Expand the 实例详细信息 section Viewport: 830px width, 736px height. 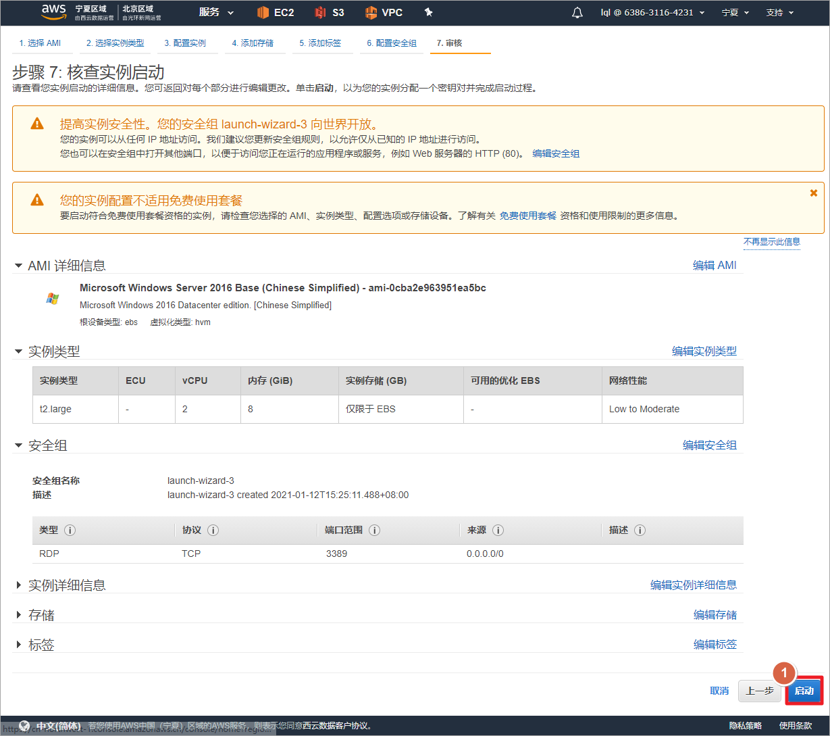click(x=18, y=585)
